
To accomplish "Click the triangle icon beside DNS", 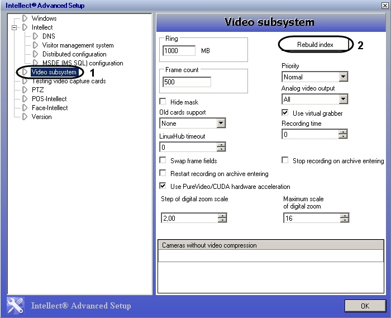I will pyautogui.click(x=35, y=36).
